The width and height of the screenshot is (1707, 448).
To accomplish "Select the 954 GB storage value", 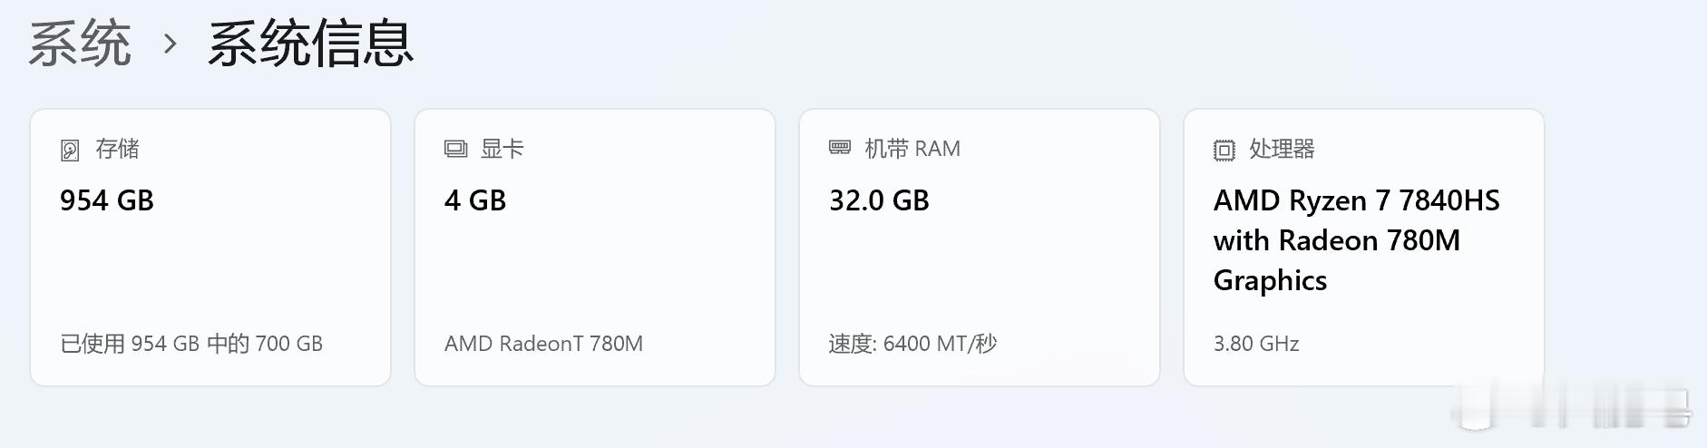I will pos(107,200).
